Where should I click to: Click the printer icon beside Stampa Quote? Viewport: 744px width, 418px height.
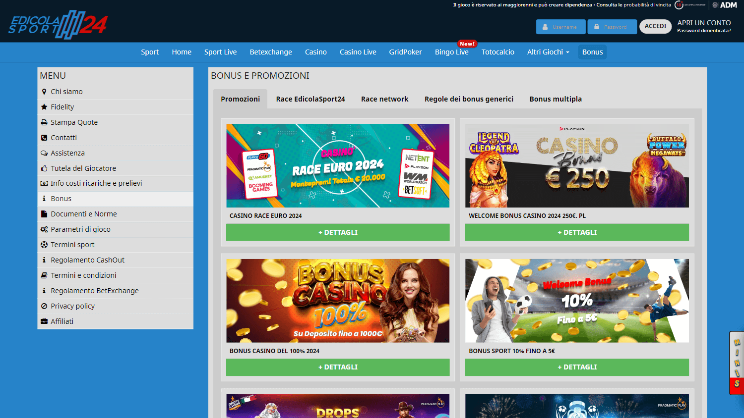coord(44,122)
